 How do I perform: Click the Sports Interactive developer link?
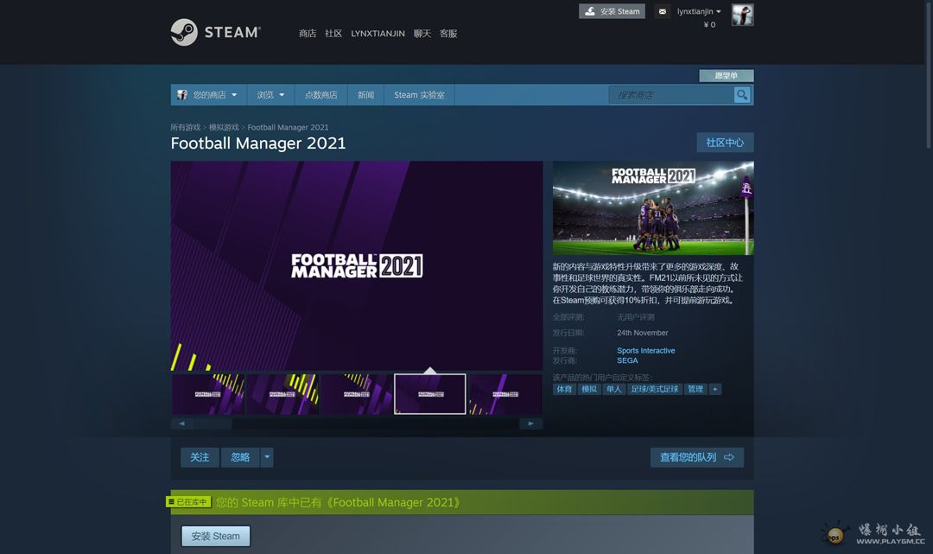point(645,351)
